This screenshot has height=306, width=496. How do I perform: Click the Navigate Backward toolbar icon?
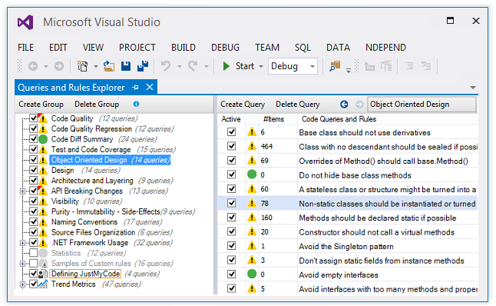33,66
